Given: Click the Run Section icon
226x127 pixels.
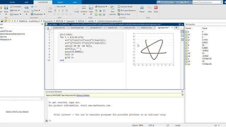Looking at the screenshot, I should click(x=112, y=8).
